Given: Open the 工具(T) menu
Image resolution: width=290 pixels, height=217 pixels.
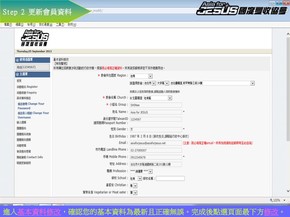Looking at the screenshot, I should click(x=60, y=25).
